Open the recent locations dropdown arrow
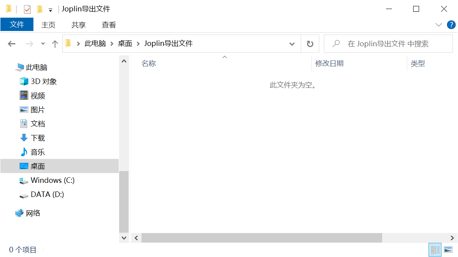 tap(43, 44)
